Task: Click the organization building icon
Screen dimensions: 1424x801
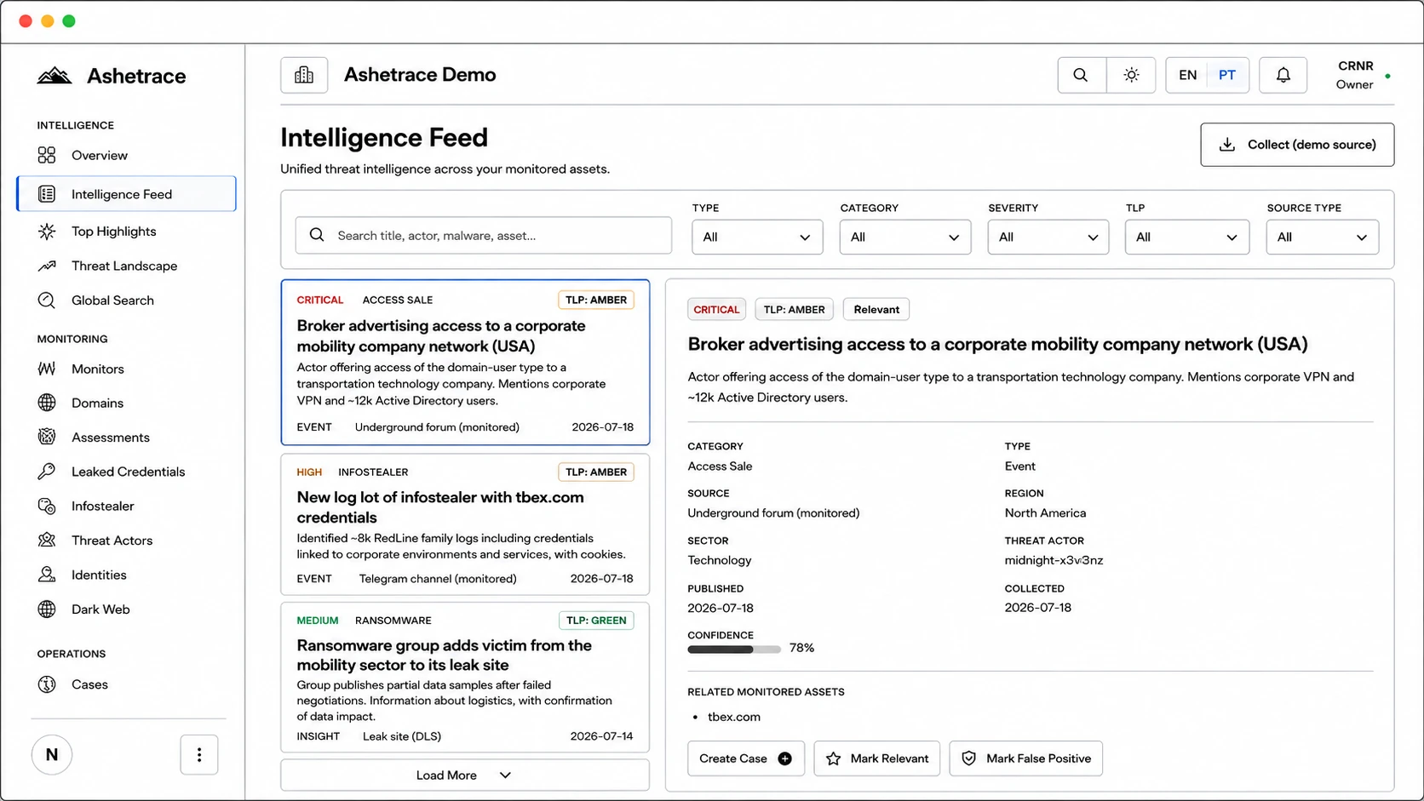Action: click(x=304, y=75)
